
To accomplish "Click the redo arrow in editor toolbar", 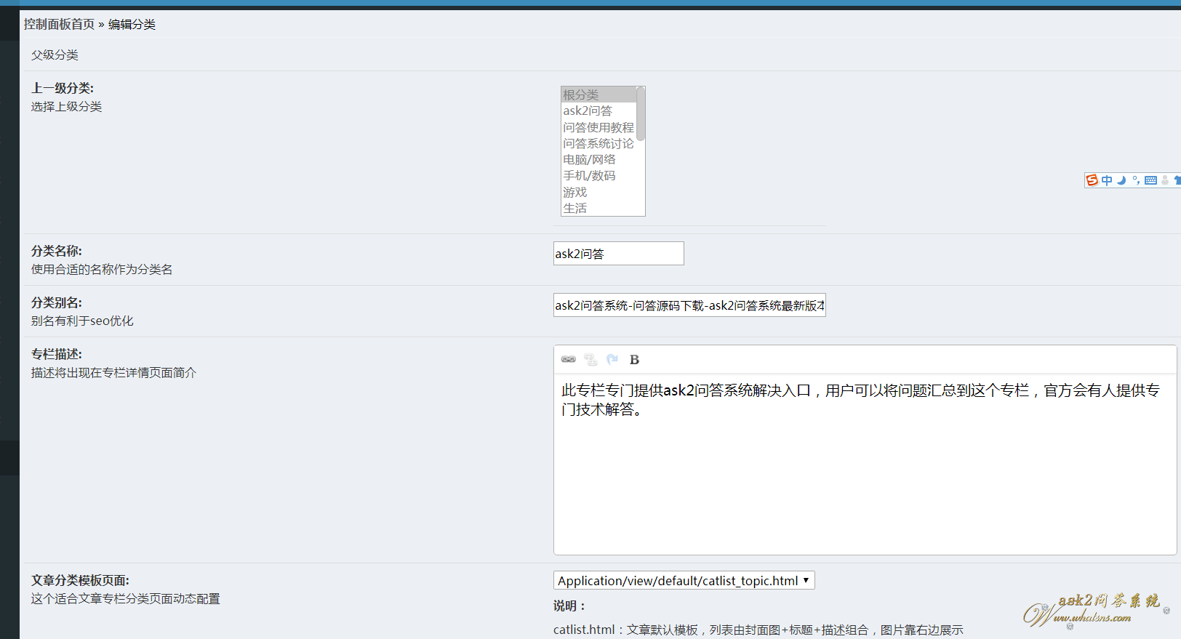I will pyautogui.click(x=612, y=359).
